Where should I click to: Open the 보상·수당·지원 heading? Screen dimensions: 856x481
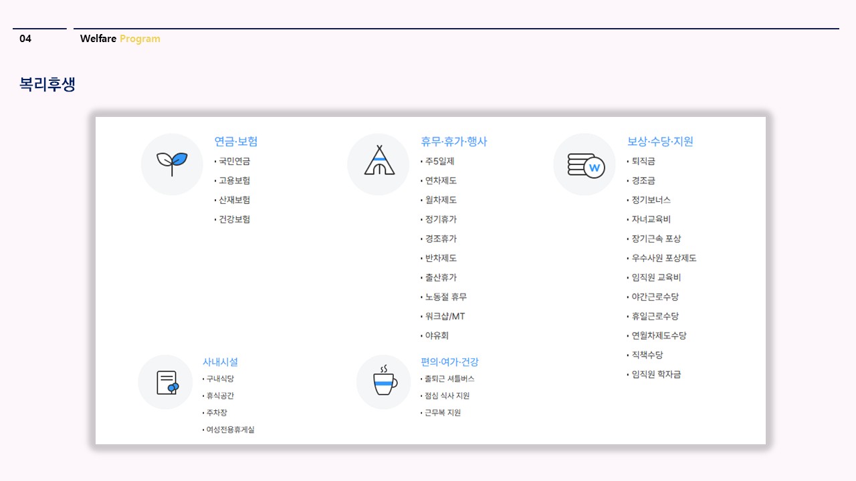(x=660, y=142)
